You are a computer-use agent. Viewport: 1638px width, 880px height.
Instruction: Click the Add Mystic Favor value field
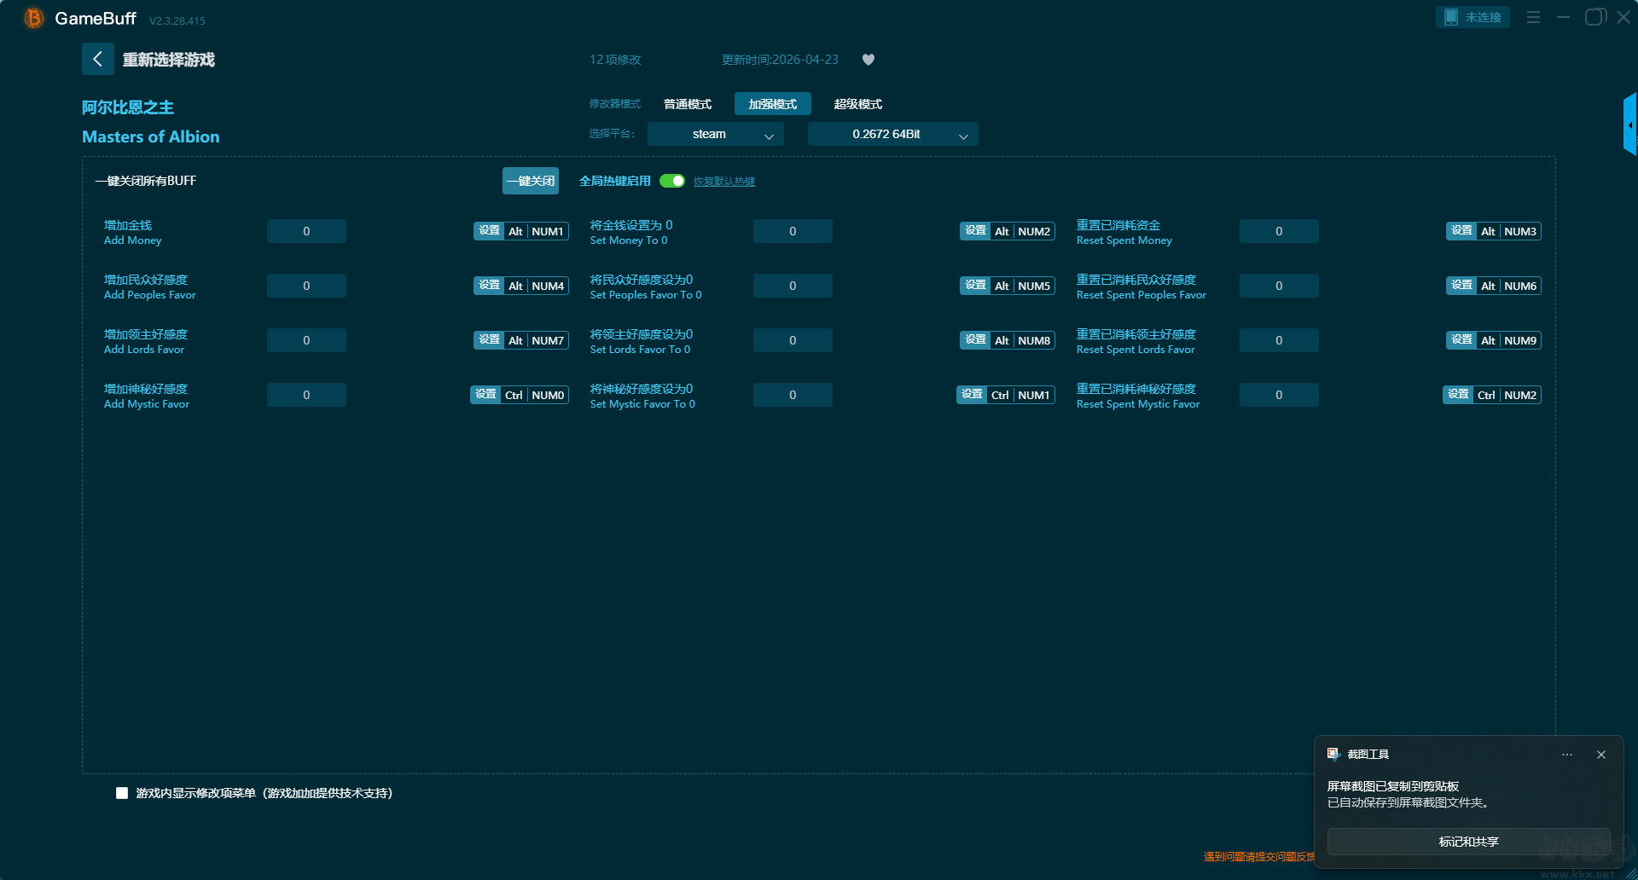[x=306, y=395]
